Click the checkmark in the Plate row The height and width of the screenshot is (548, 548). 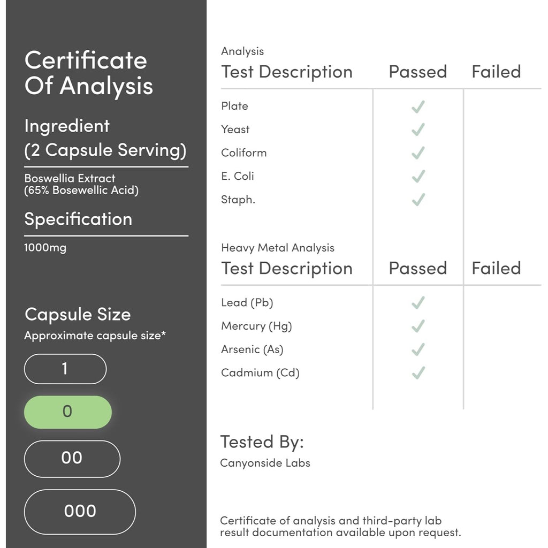[x=418, y=106]
